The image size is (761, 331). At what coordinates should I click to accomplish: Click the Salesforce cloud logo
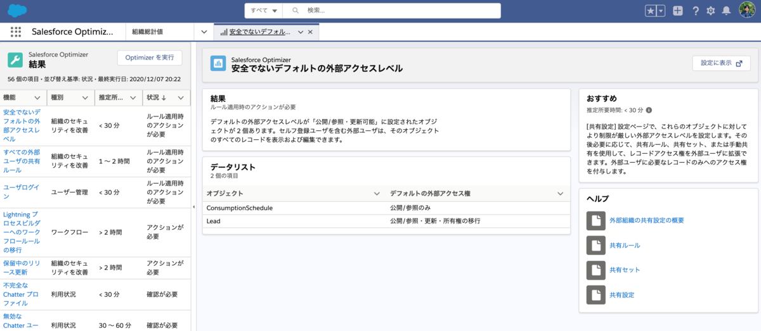point(16,10)
